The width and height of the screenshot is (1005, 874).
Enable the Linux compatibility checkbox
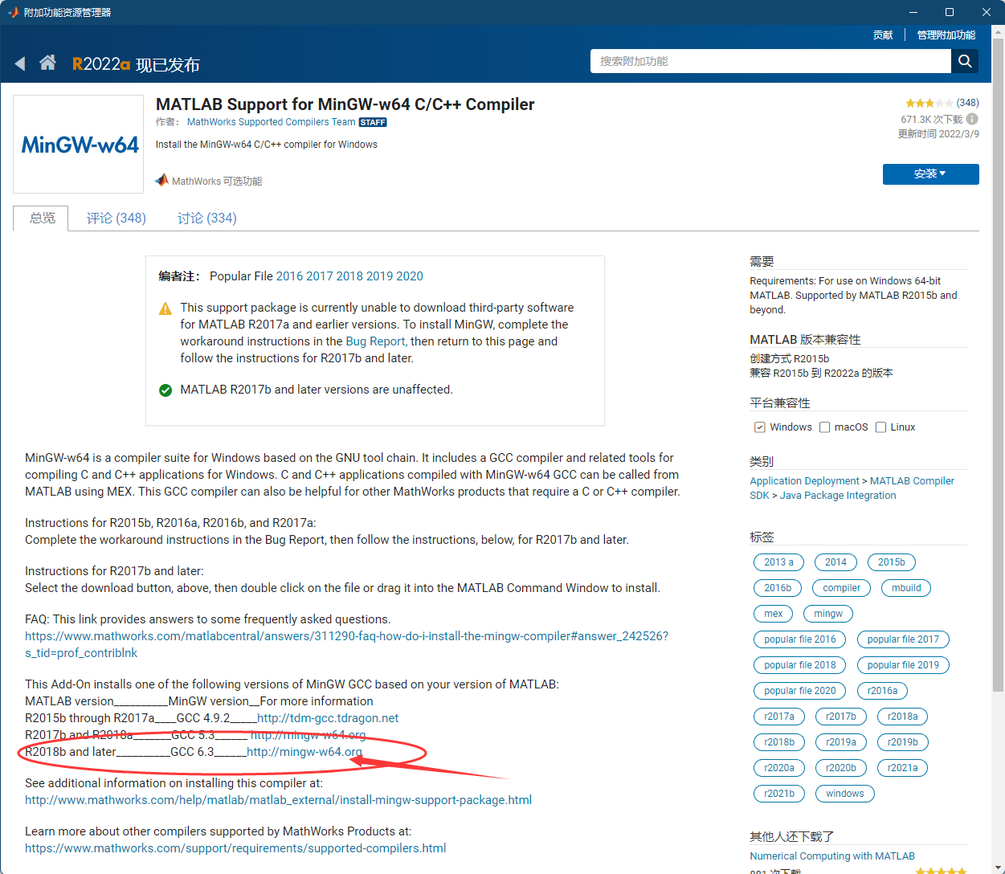(880, 427)
